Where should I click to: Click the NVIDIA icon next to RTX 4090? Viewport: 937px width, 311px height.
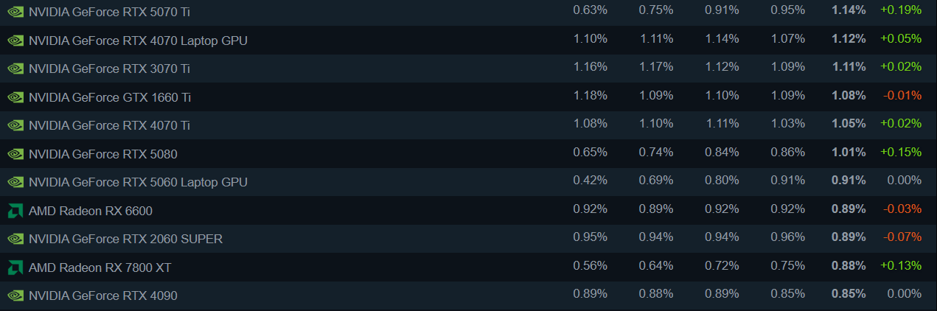click(x=15, y=296)
